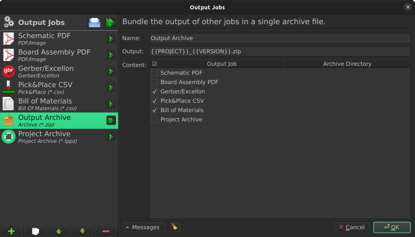
Task: Add a new output job with plus icon
Action: pyautogui.click(x=11, y=232)
